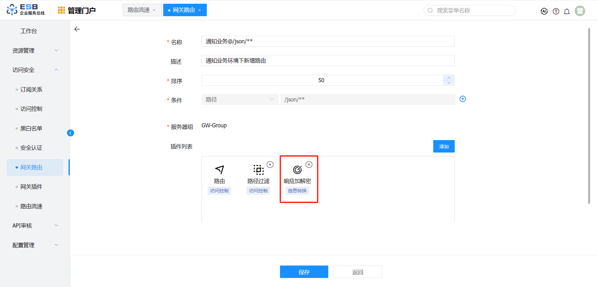Remove the 路径过滤 plugin
The image size is (598, 287).
tap(270, 165)
